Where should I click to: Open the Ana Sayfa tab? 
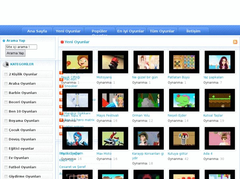[x=37, y=31]
